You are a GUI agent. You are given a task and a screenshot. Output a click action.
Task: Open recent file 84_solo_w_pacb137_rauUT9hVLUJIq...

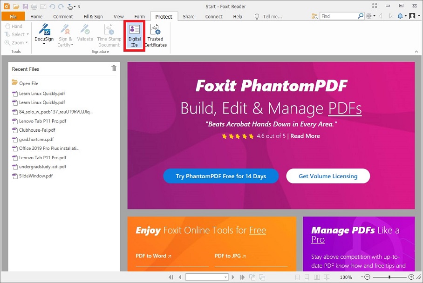[53, 112]
